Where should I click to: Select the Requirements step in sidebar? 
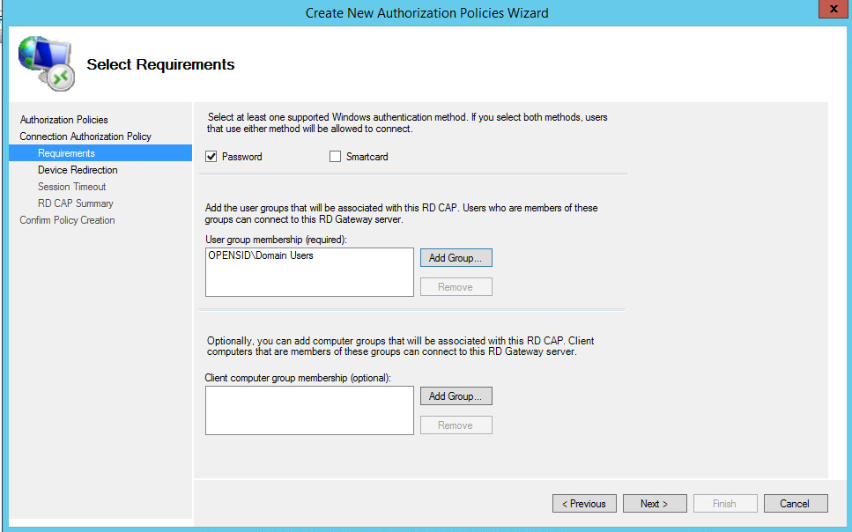coord(66,153)
